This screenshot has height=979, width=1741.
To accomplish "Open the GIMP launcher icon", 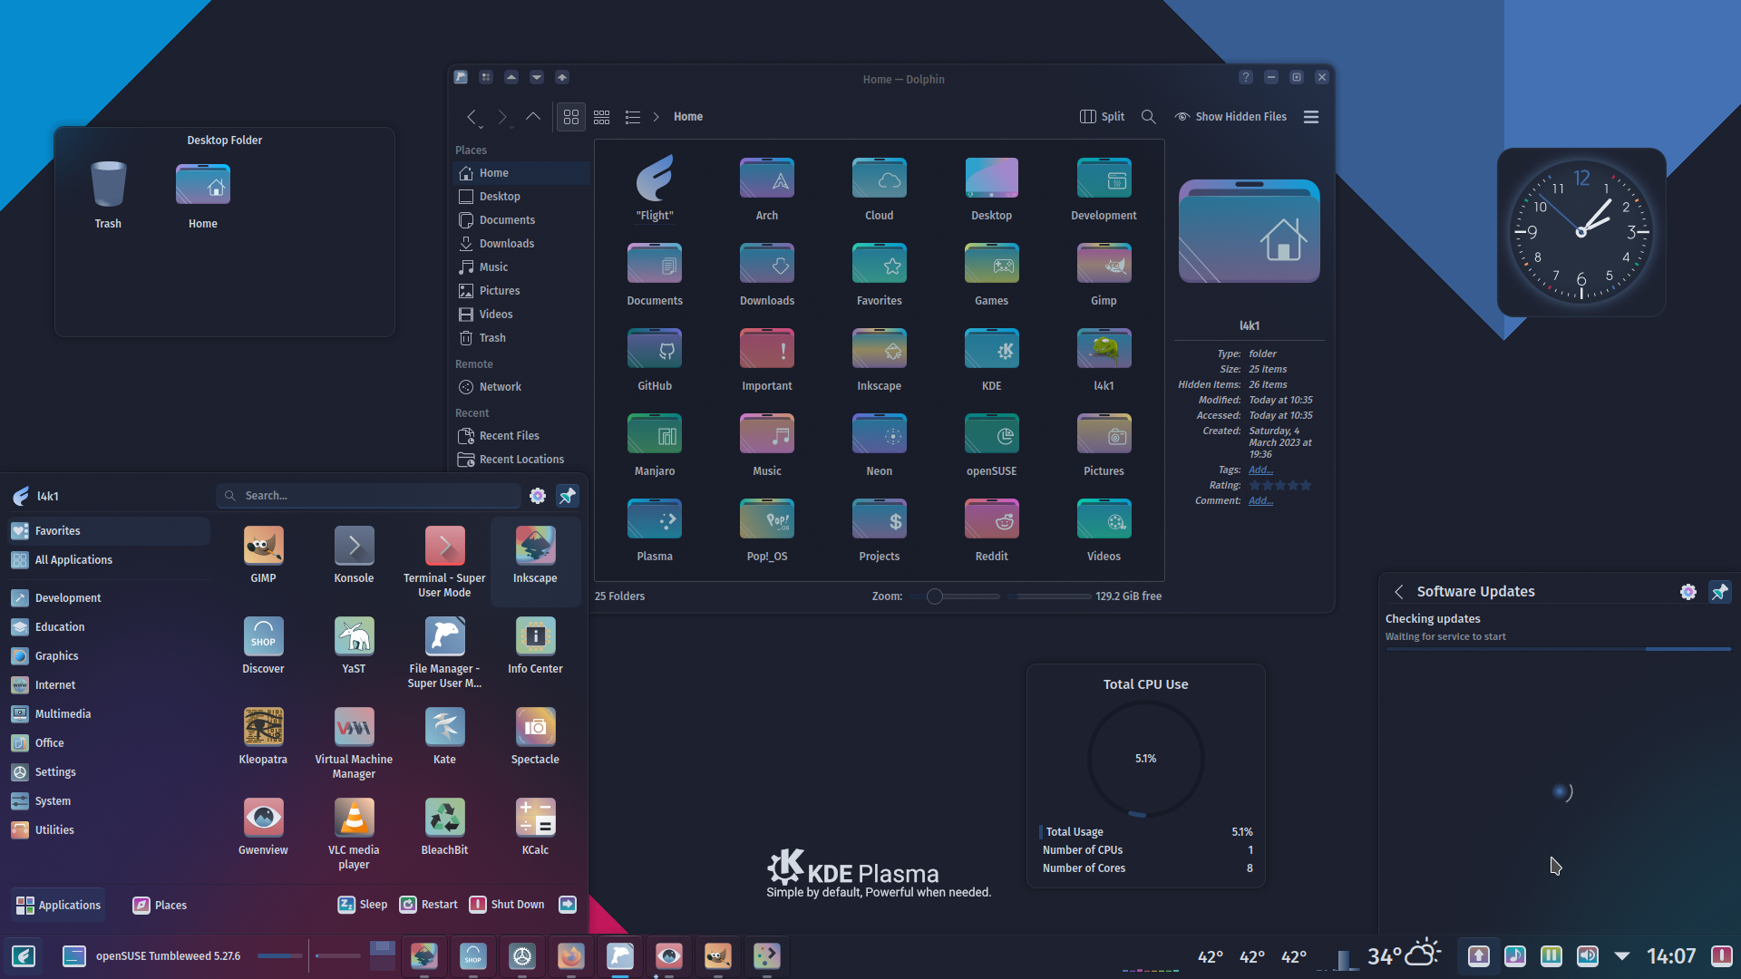I will point(263,546).
